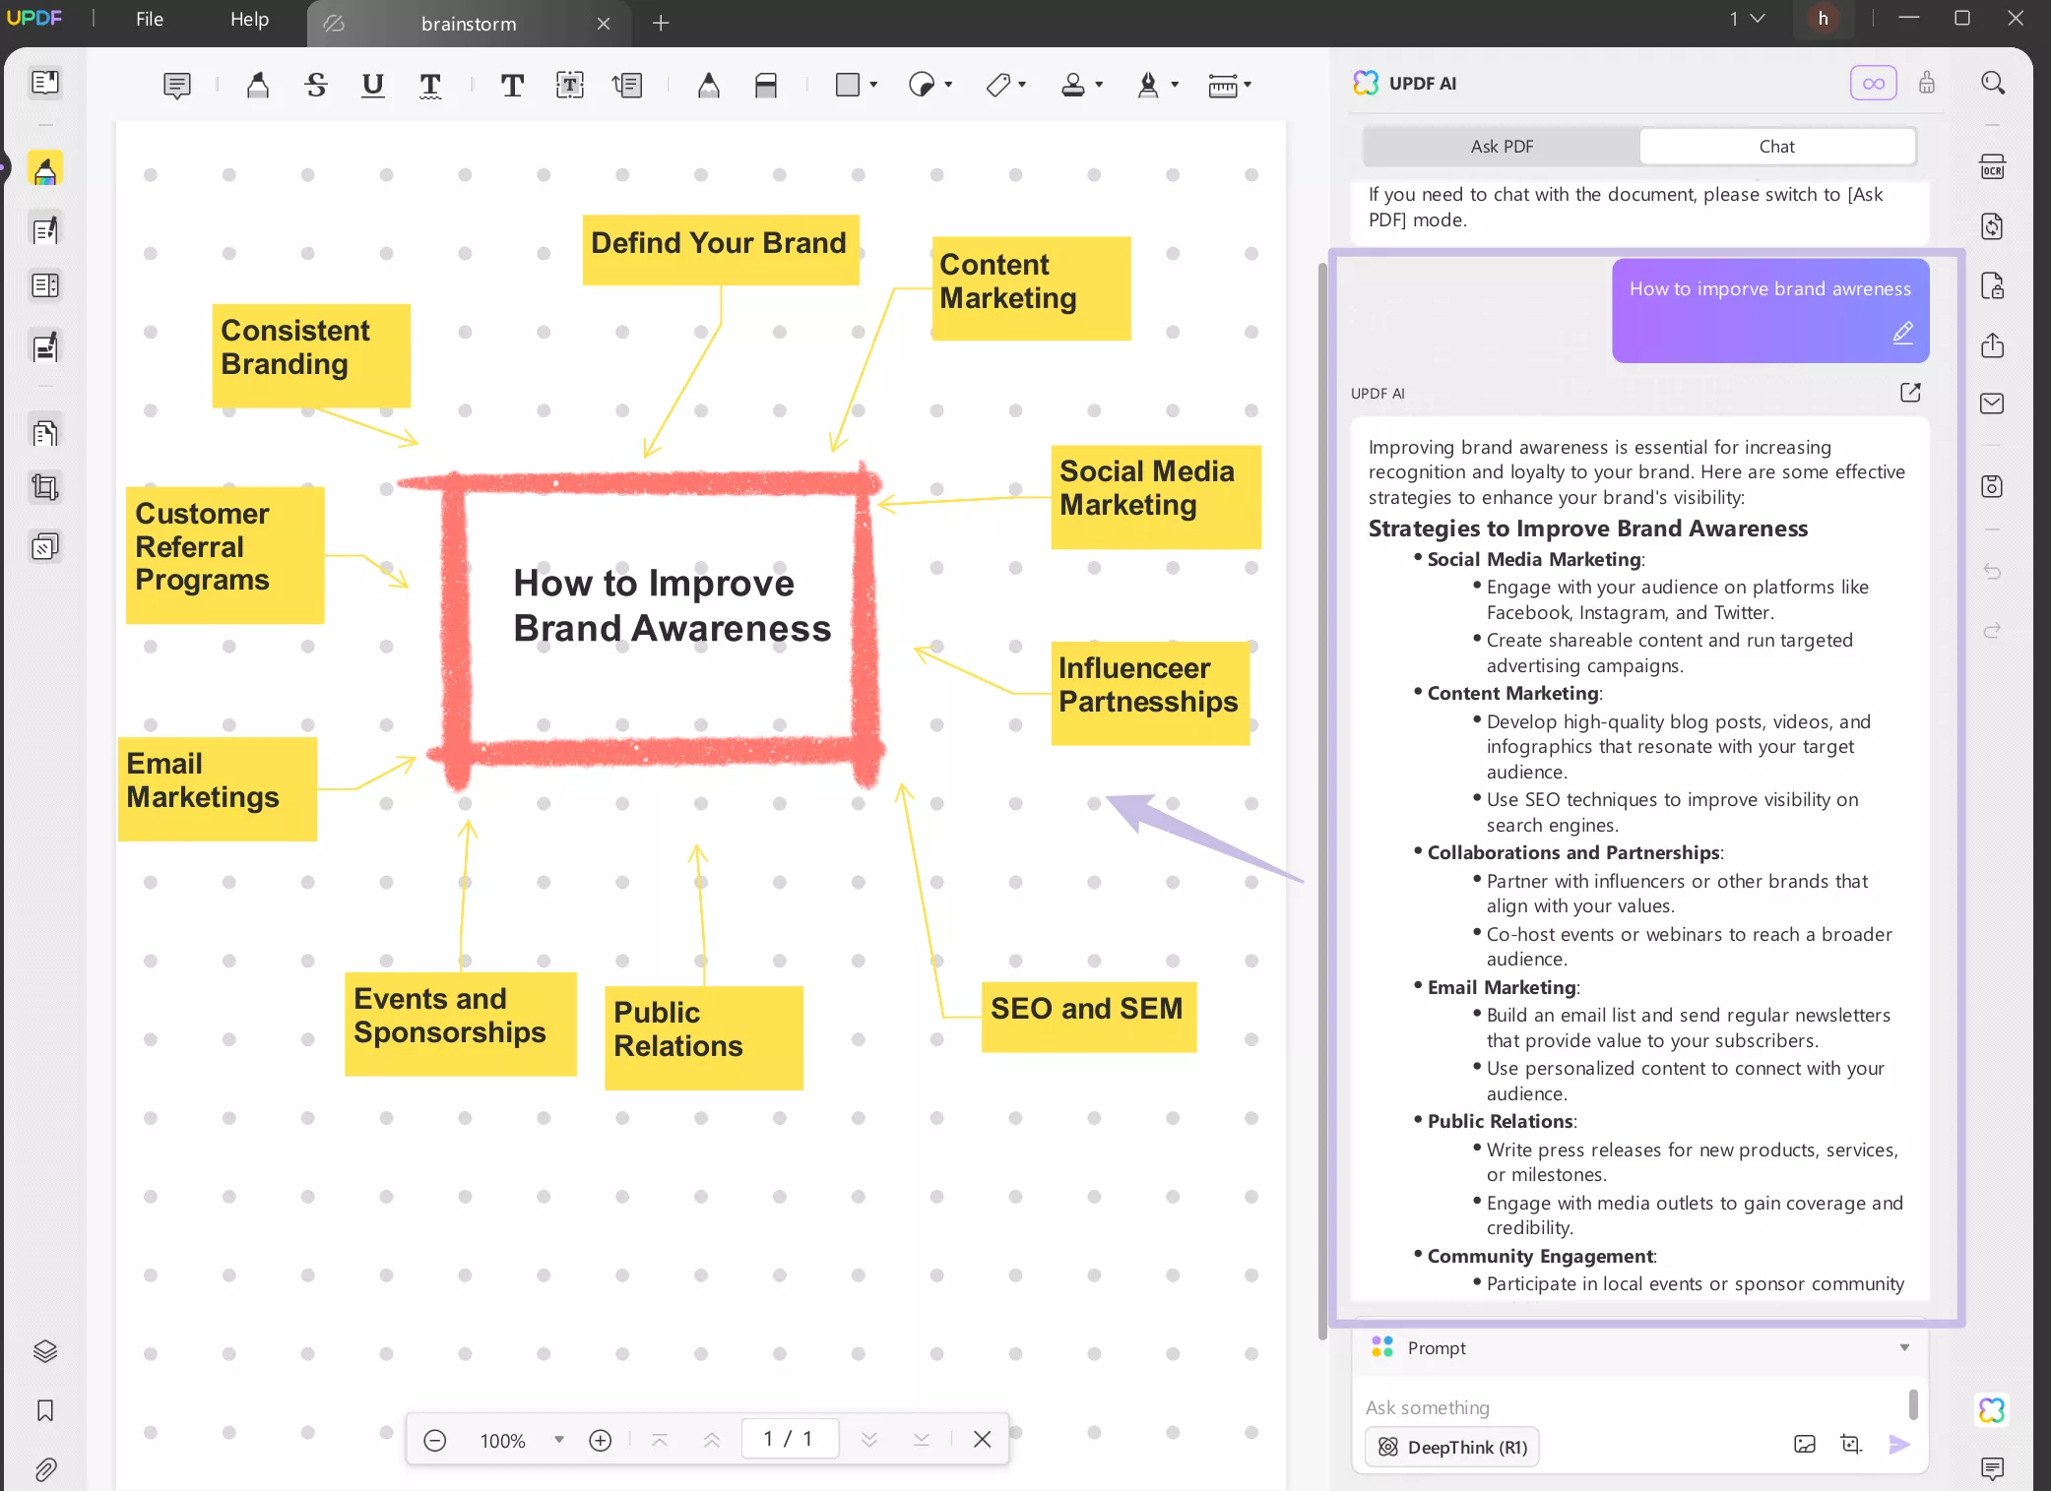Clear the AI chat with broom icon

coord(1927,83)
